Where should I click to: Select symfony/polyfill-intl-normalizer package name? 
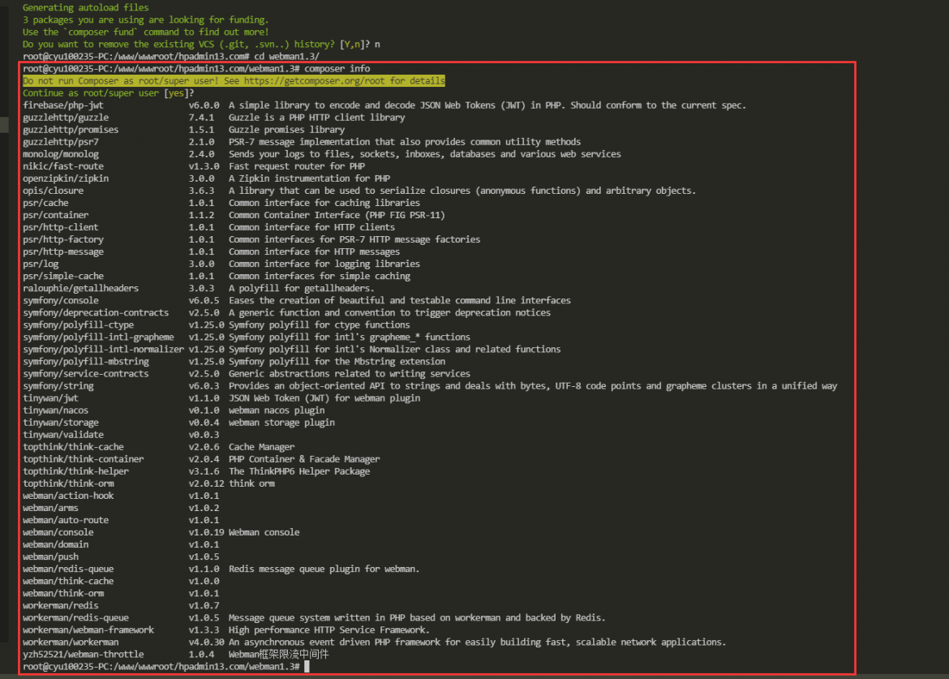pos(104,349)
